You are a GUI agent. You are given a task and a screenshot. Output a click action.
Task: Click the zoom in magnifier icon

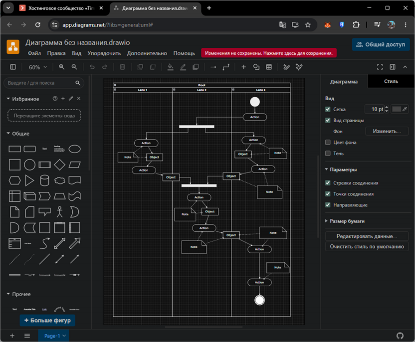tap(61, 67)
